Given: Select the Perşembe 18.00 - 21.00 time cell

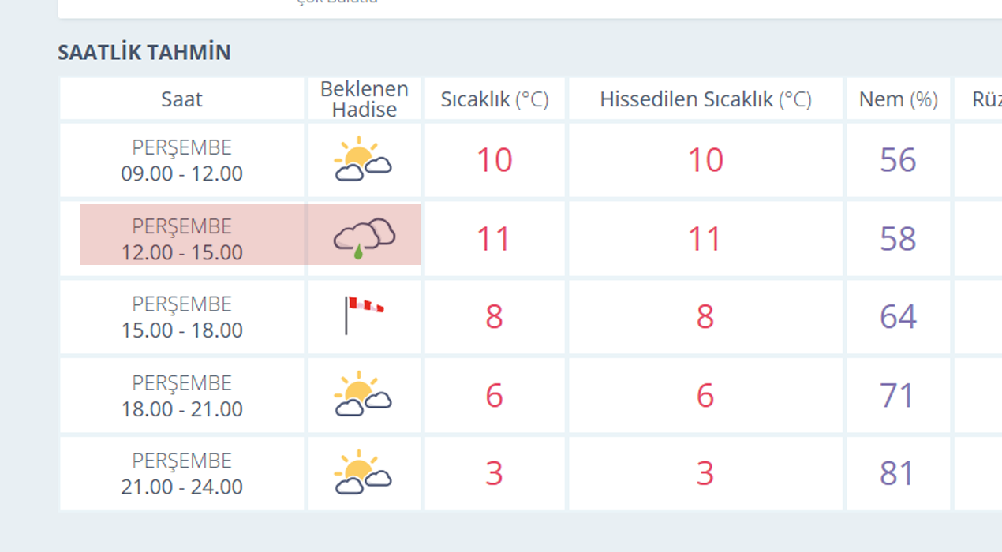Looking at the screenshot, I should point(181,396).
